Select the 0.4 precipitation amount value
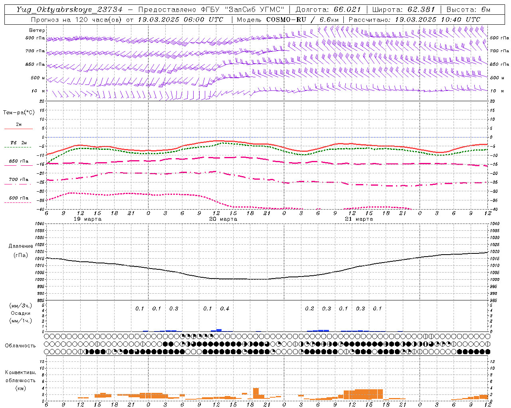Image resolution: width=511 pixels, height=408 pixels. click(x=225, y=308)
